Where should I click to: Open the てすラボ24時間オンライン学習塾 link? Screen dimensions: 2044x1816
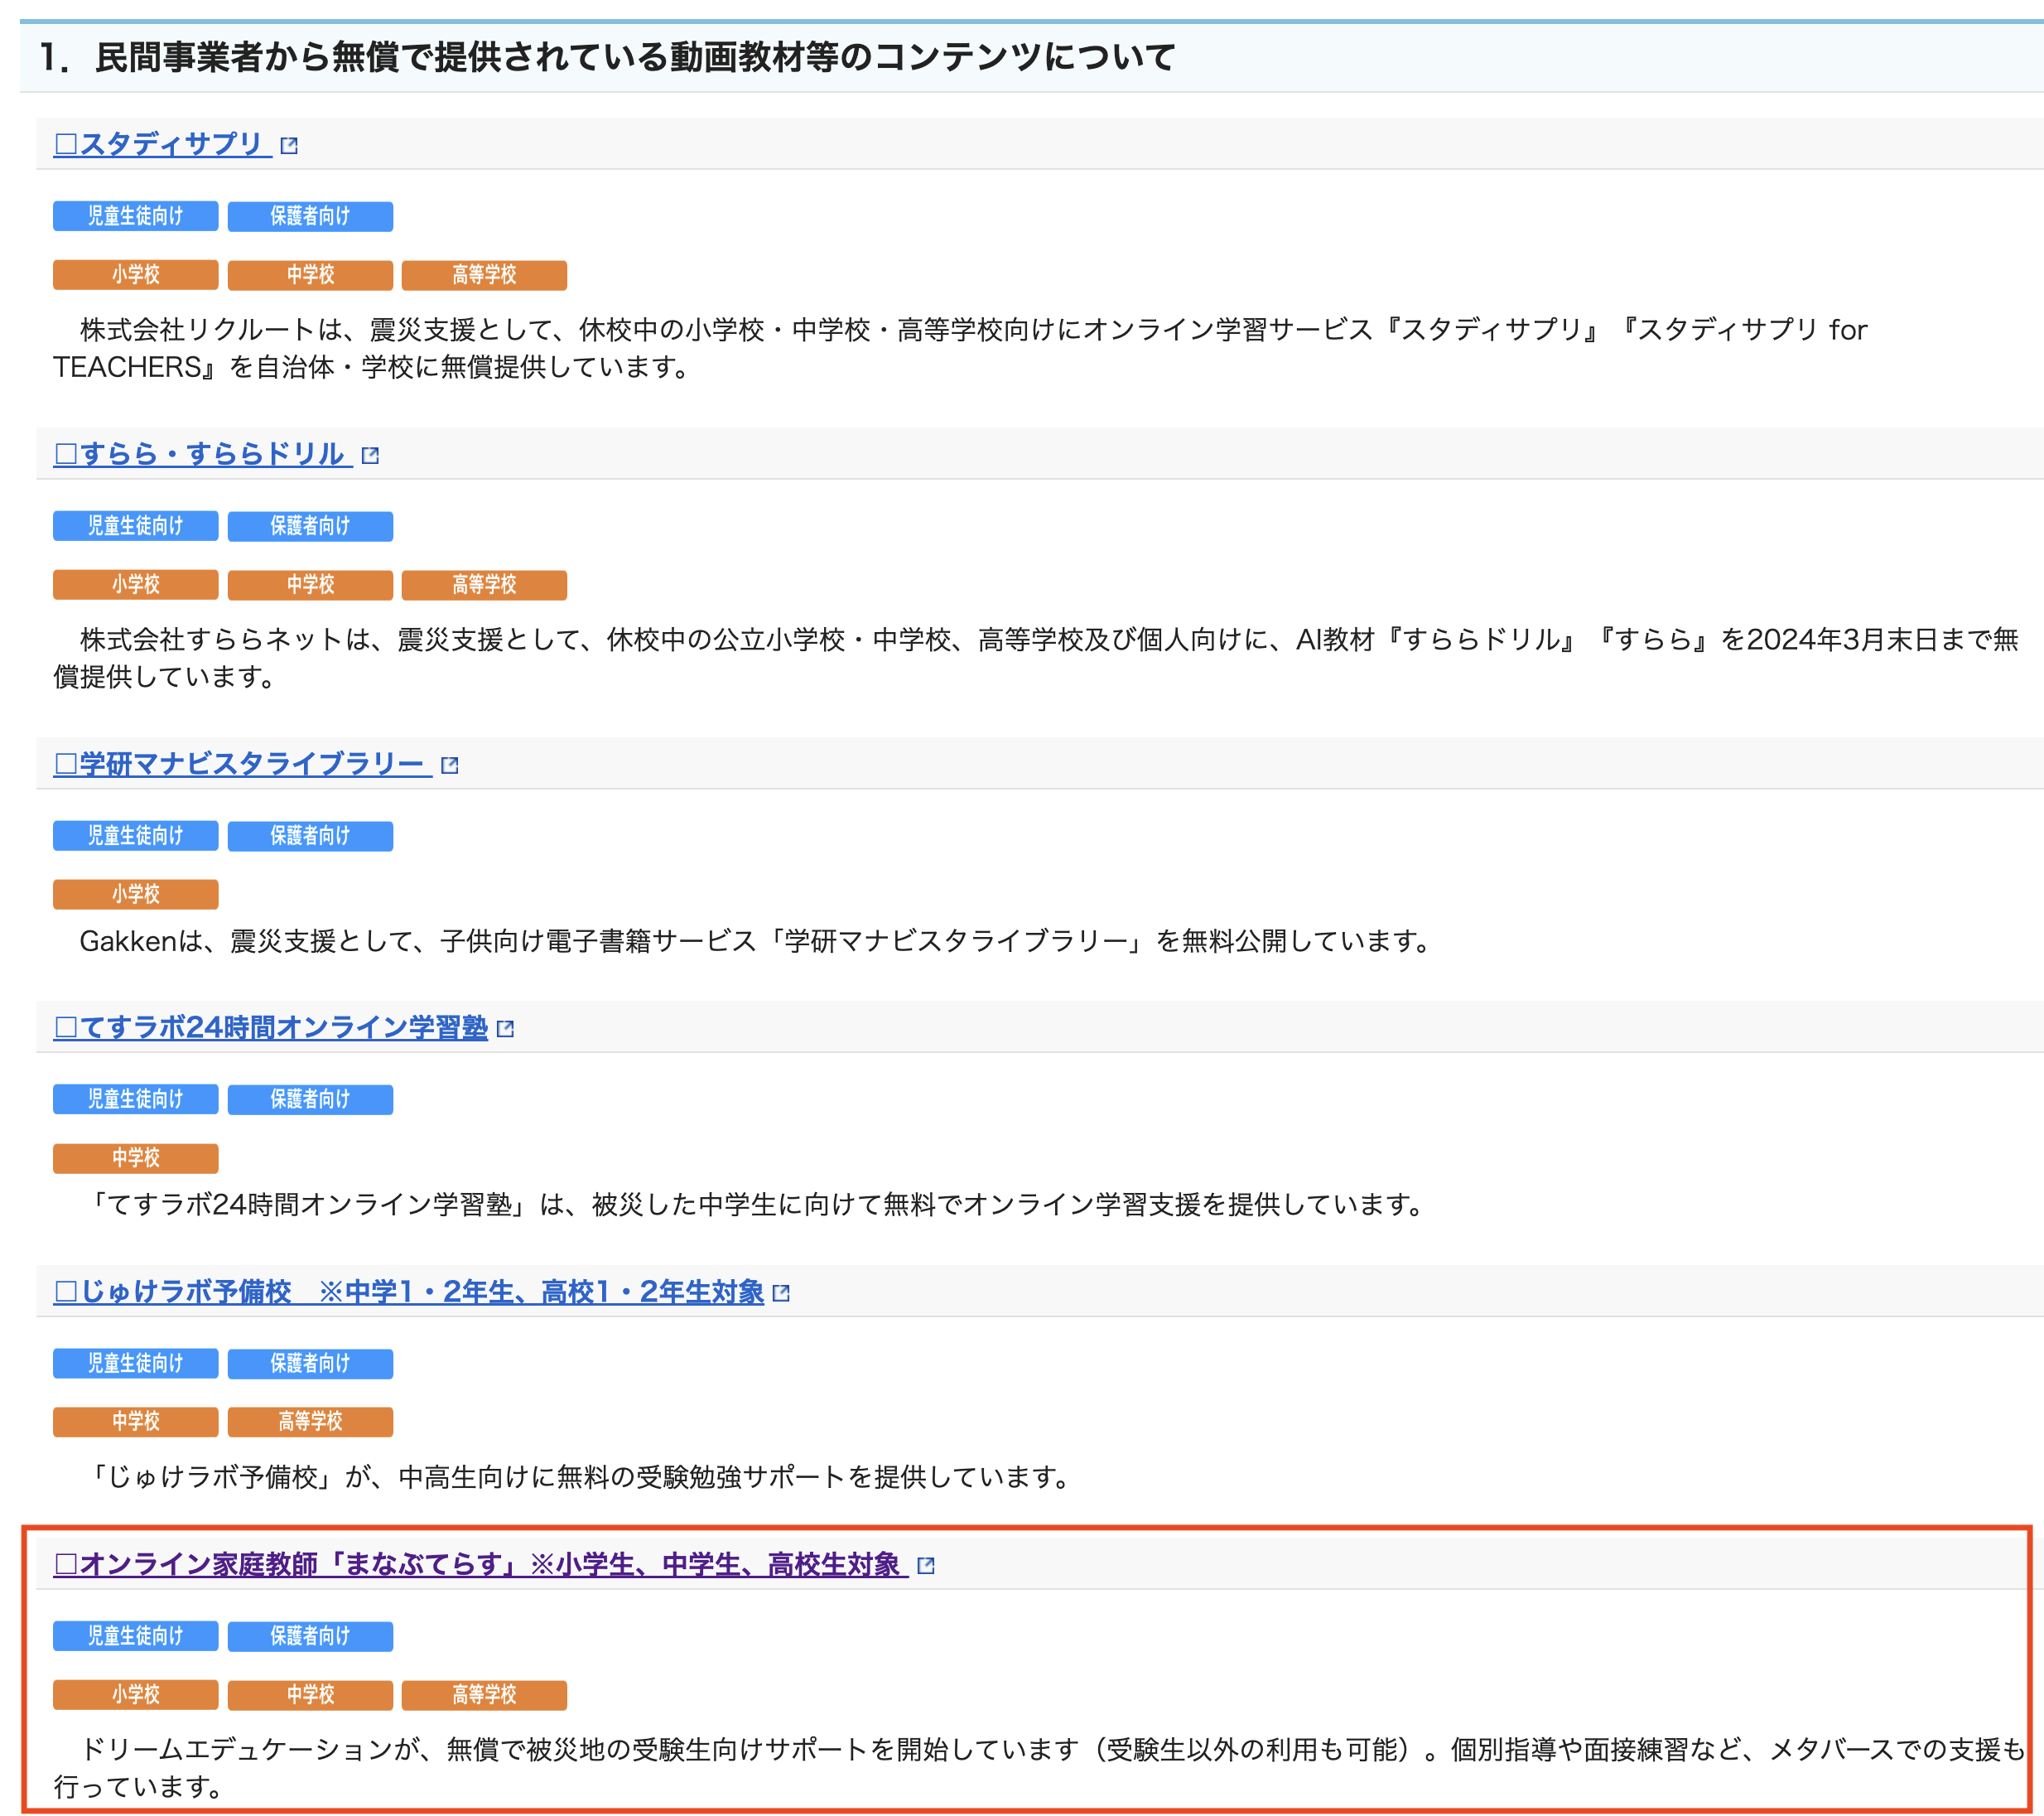(270, 1027)
